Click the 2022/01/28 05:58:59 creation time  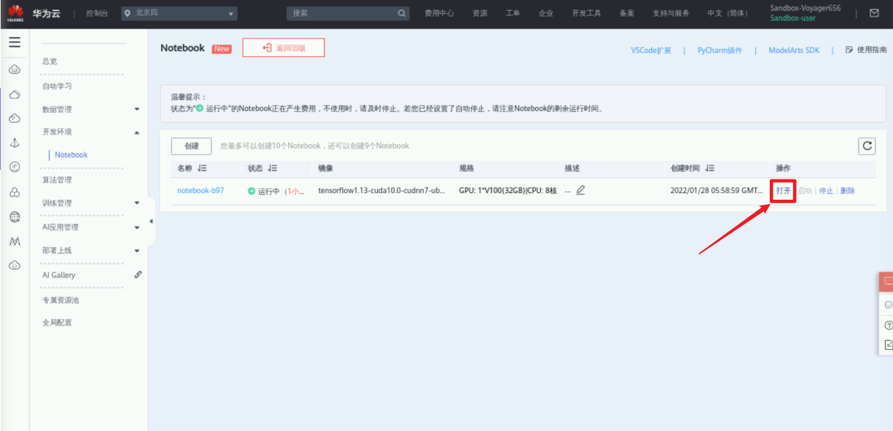coord(717,191)
